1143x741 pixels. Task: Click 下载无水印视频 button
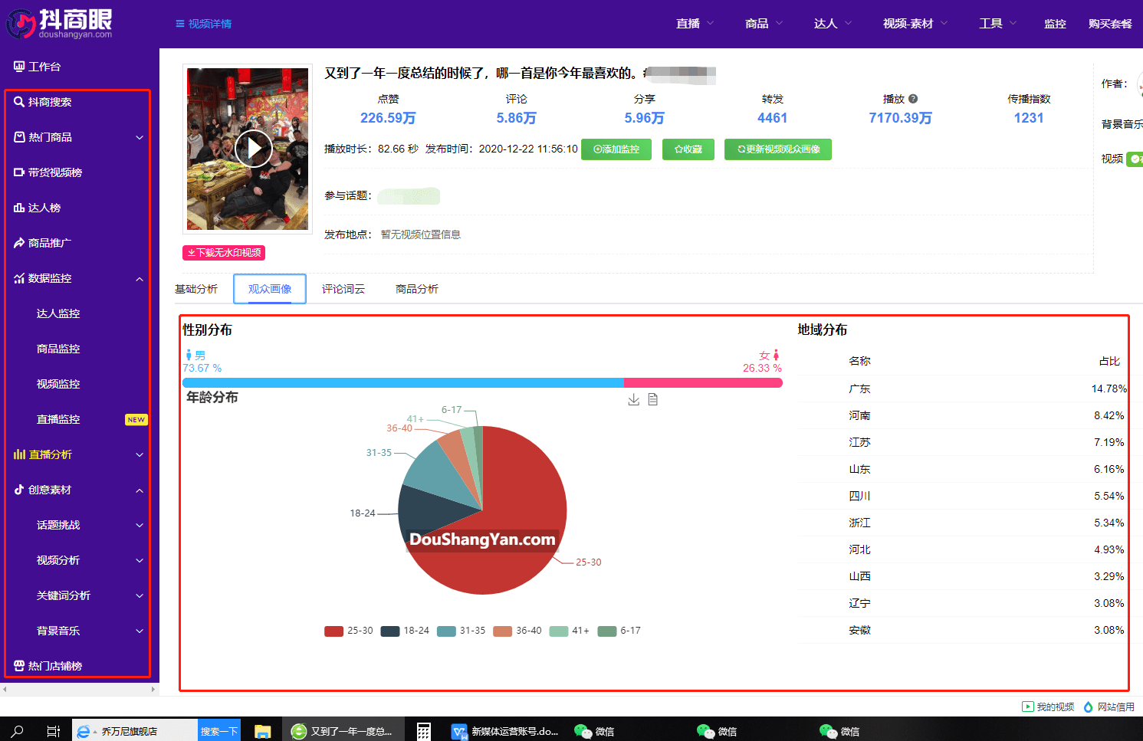224,252
